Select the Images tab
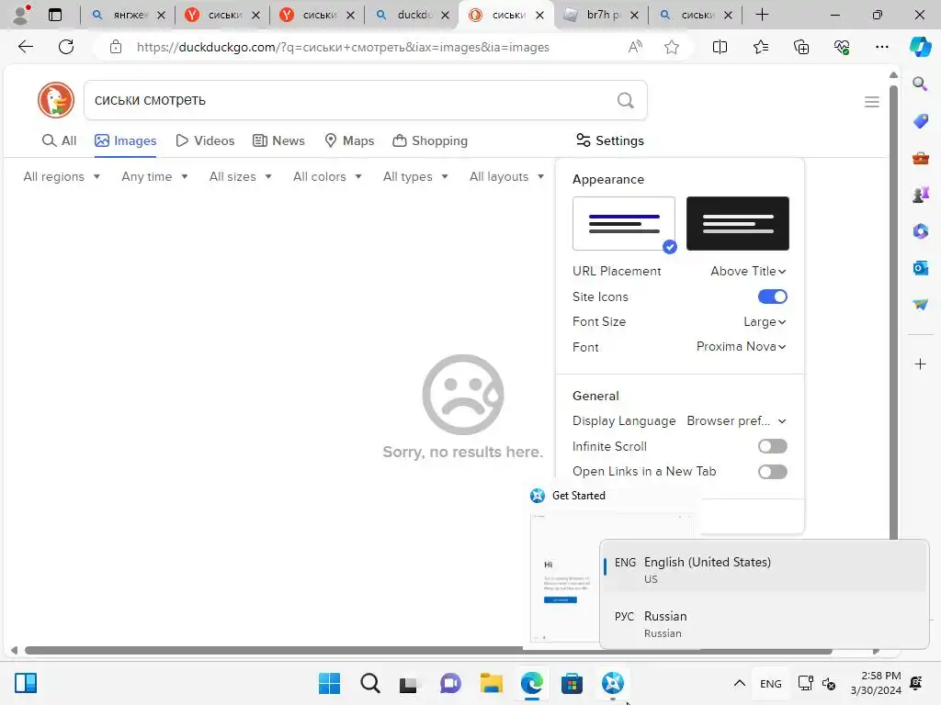 point(125,140)
